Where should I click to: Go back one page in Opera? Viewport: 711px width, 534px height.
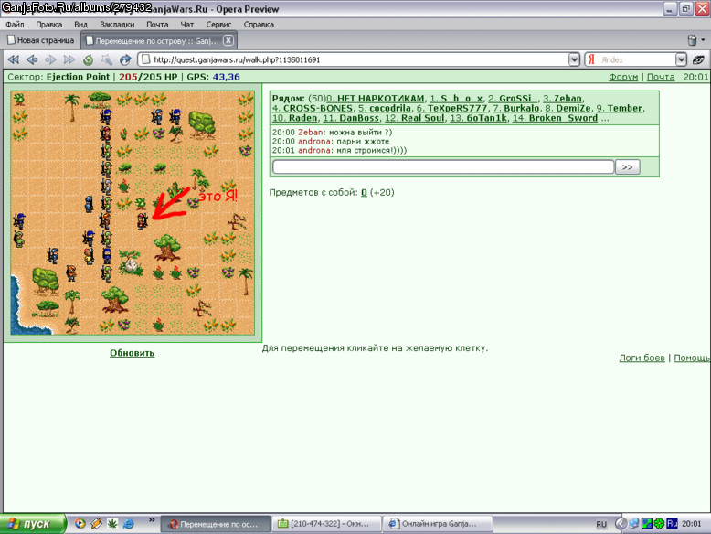32,59
